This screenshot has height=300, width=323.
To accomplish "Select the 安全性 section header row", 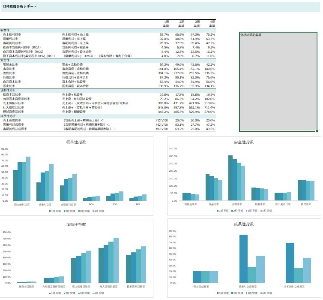I will point(108,60).
